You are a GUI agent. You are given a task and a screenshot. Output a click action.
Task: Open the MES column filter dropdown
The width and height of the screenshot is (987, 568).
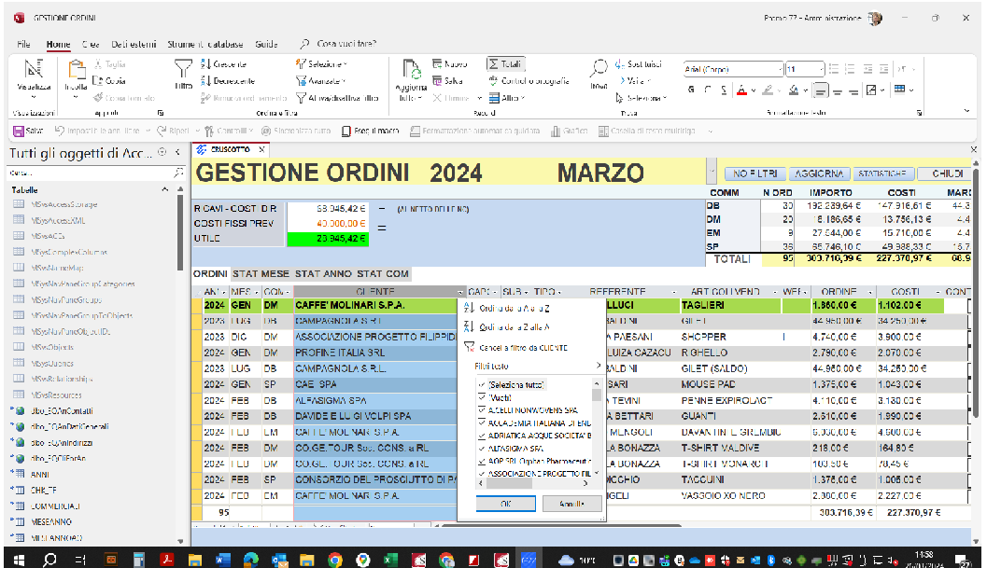[x=257, y=292]
